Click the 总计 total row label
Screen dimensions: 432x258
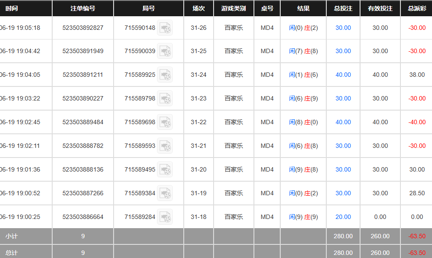(x=11, y=253)
